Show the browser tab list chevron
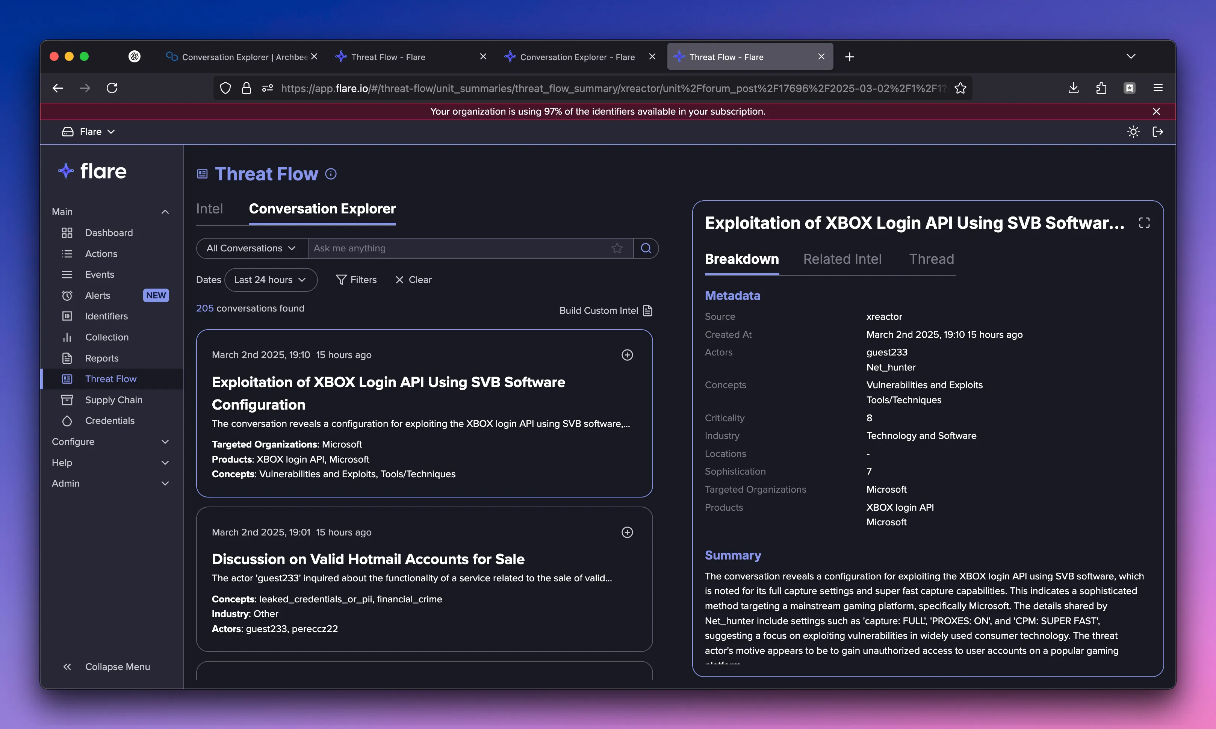 pyautogui.click(x=1131, y=56)
